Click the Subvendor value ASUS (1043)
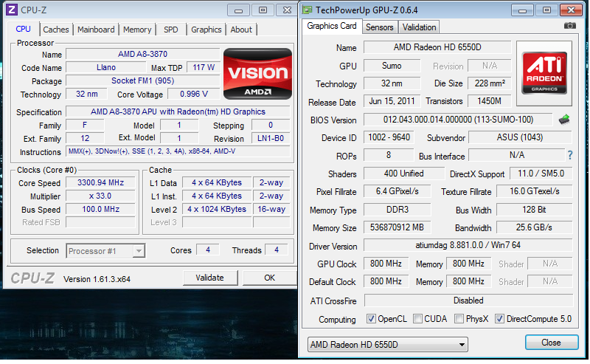The height and width of the screenshot is (364, 590). 520,137
